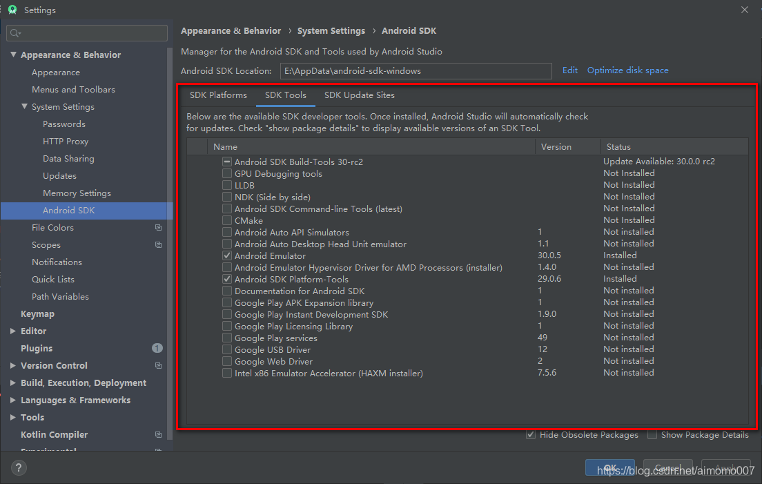Click the Android SDK Location path field
Image resolution: width=762 pixels, height=484 pixels.
pos(416,71)
